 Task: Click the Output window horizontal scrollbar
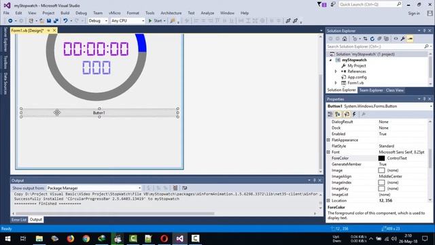click(115, 214)
